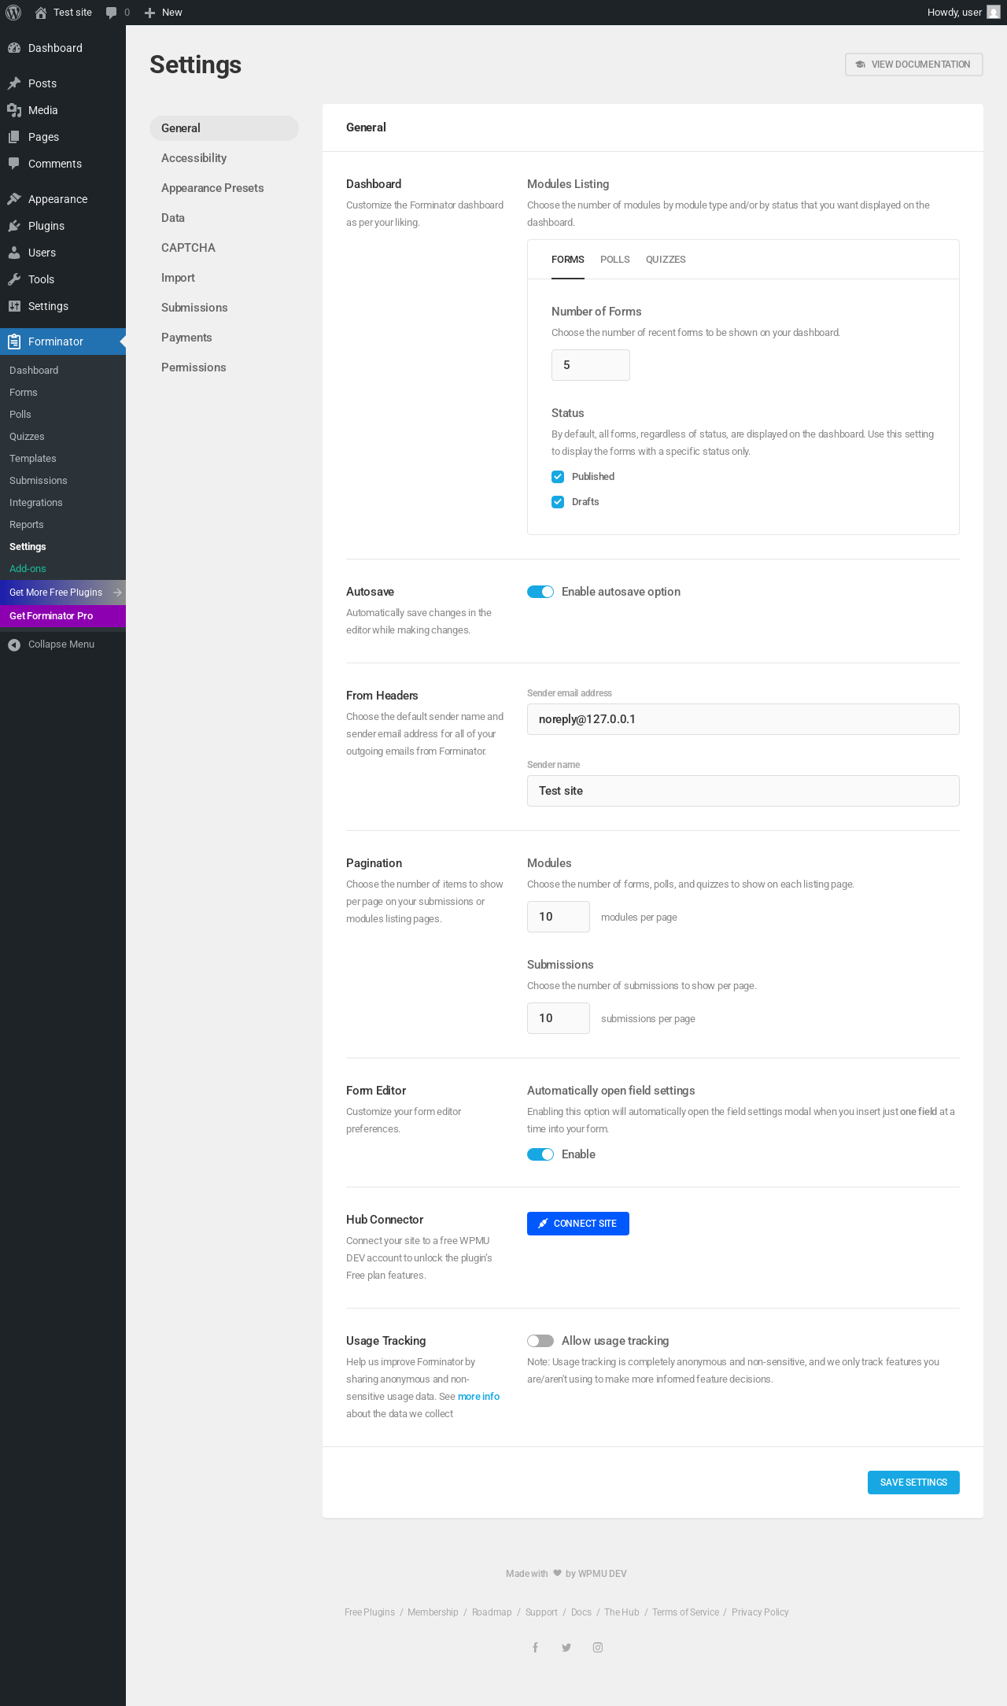
Task: Open the more info link
Action: [478, 1397]
